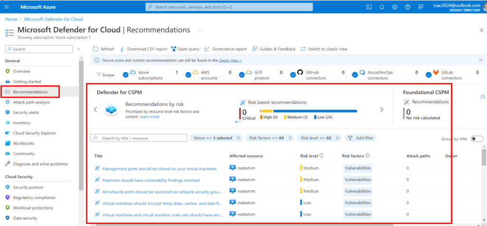The height and width of the screenshot is (226, 487).
Task: Toggle Group by title switch
Action: point(477,139)
